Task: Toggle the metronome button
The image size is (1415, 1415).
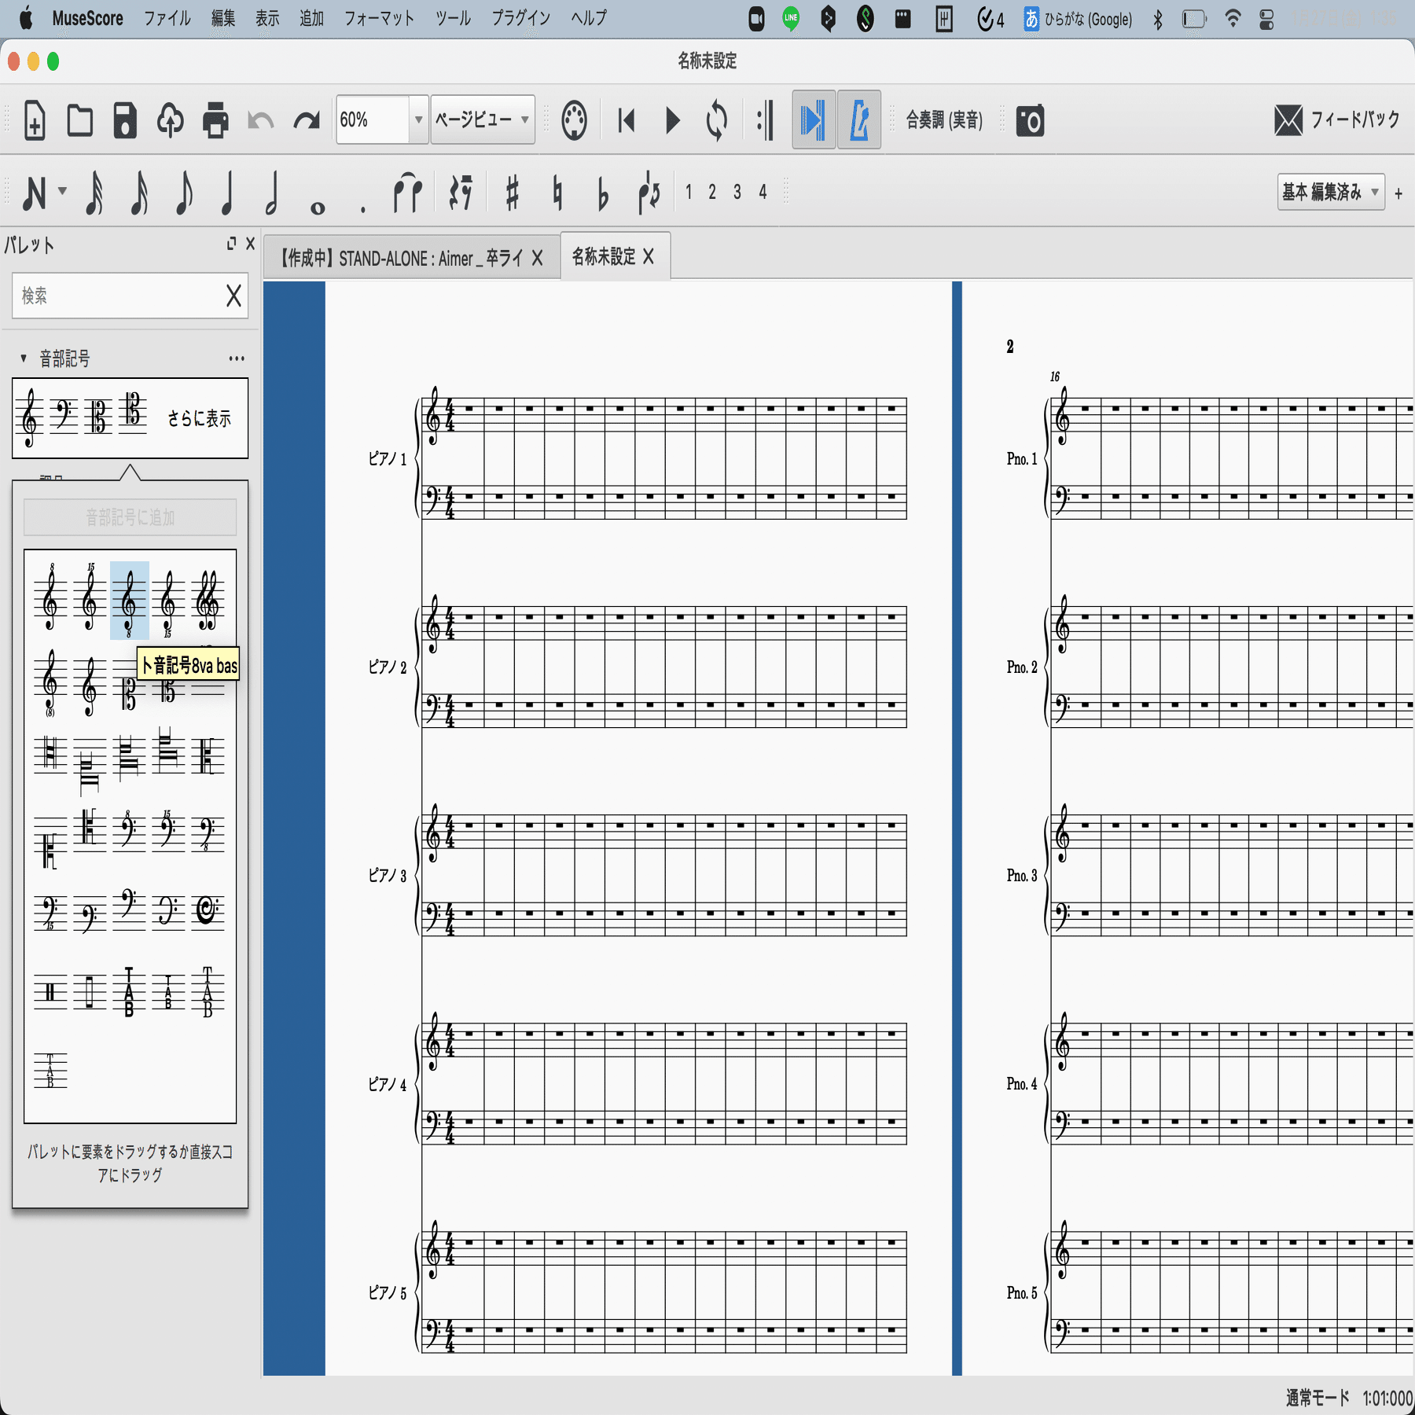Action: click(x=859, y=120)
